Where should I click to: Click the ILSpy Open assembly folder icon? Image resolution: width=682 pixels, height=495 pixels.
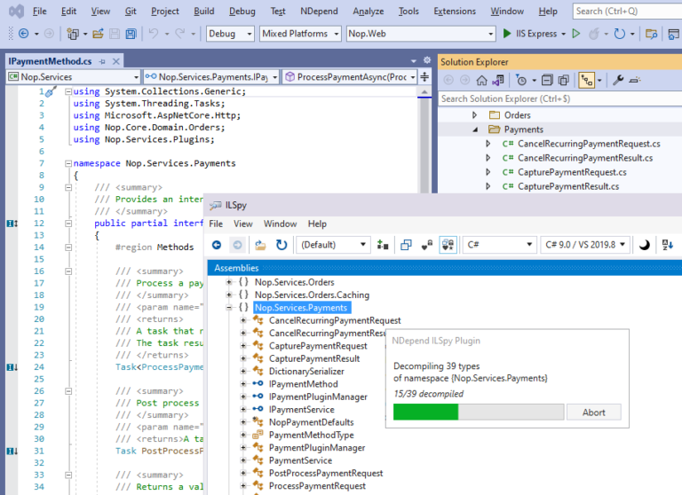coord(260,245)
